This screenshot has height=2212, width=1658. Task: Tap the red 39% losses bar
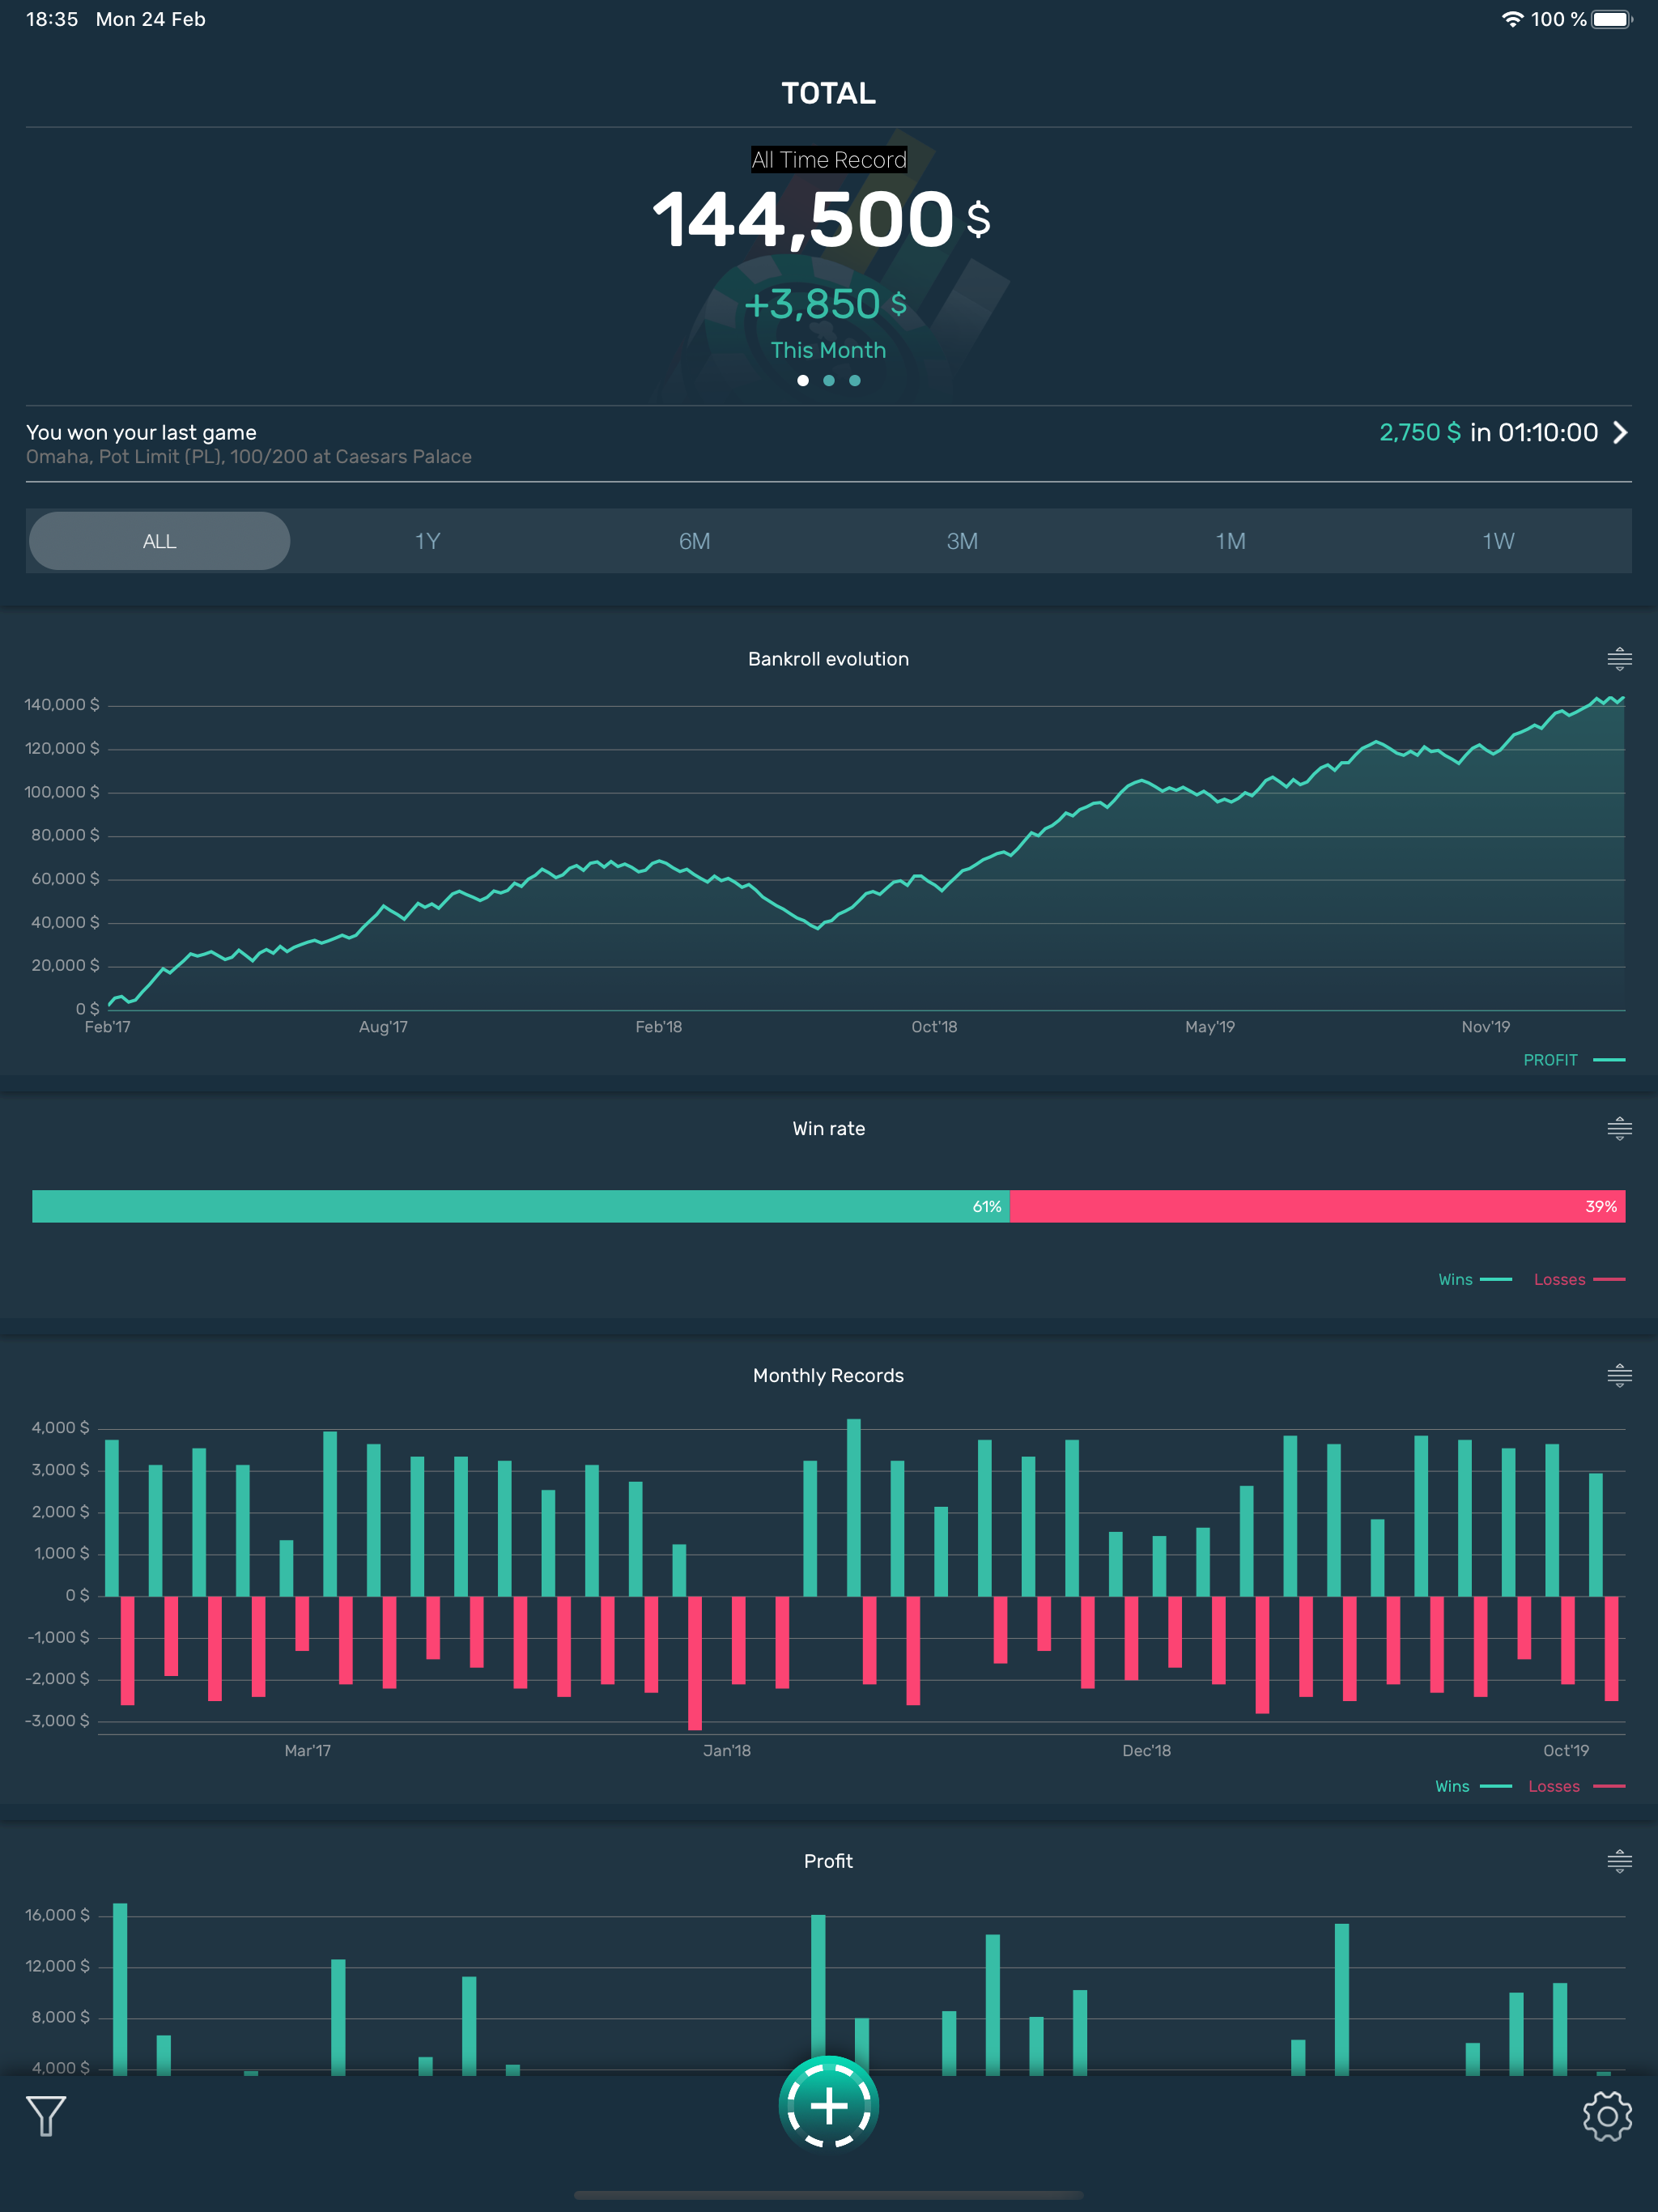pyautogui.click(x=1317, y=1207)
